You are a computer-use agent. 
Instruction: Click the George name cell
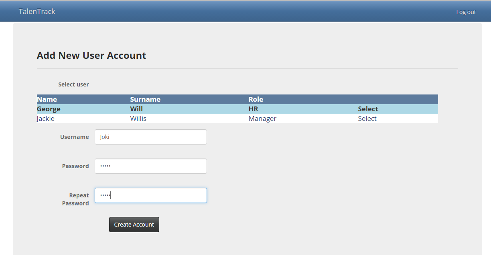pos(49,109)
